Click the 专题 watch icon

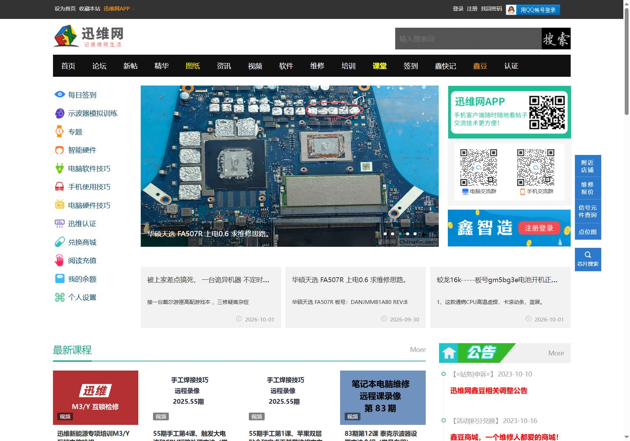click(x=60, y=131)
